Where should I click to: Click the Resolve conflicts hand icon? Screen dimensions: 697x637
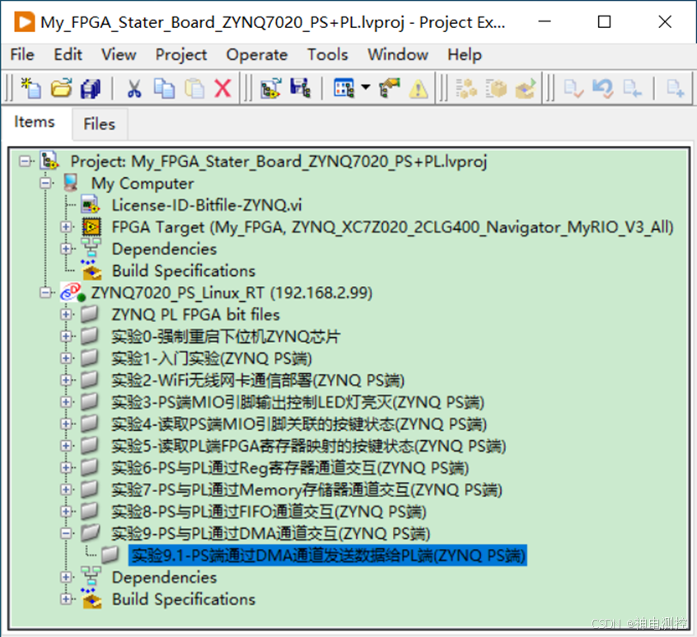390,88
